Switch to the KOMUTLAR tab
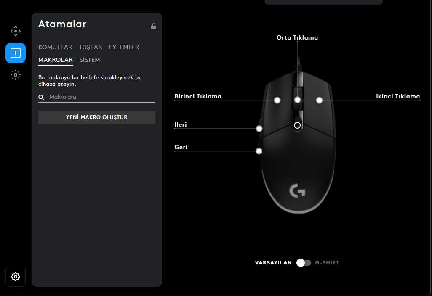This screenshot has width=432, height=296. [x=55, y=47]
